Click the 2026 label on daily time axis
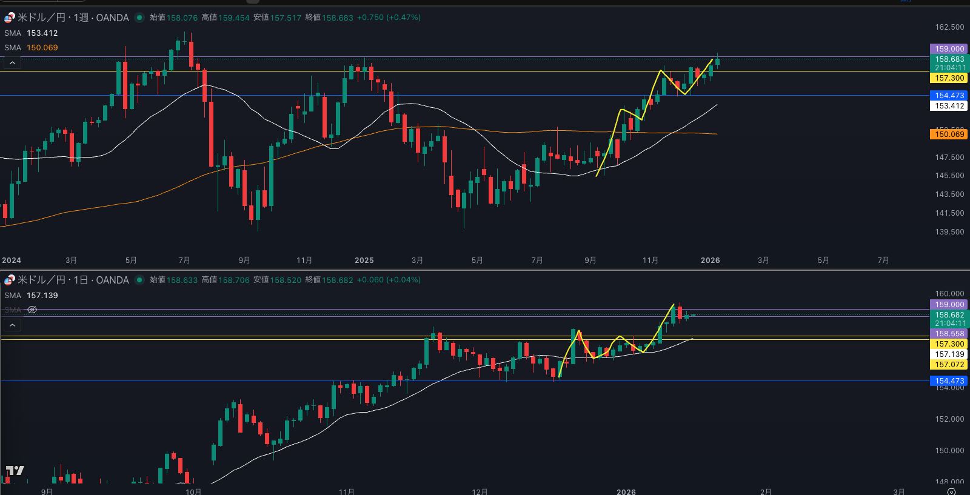Image resolution: width=970 pixels, height=495 pixels. click(626, 491)
